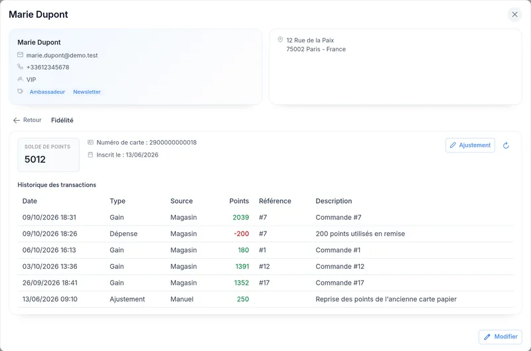Screen dimensions: 531x351
Task: Click the pencil icon in Modifier
Action: click(487, 337)
